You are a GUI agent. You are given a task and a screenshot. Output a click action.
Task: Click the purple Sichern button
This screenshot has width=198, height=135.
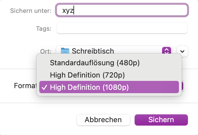pos(161,120)
